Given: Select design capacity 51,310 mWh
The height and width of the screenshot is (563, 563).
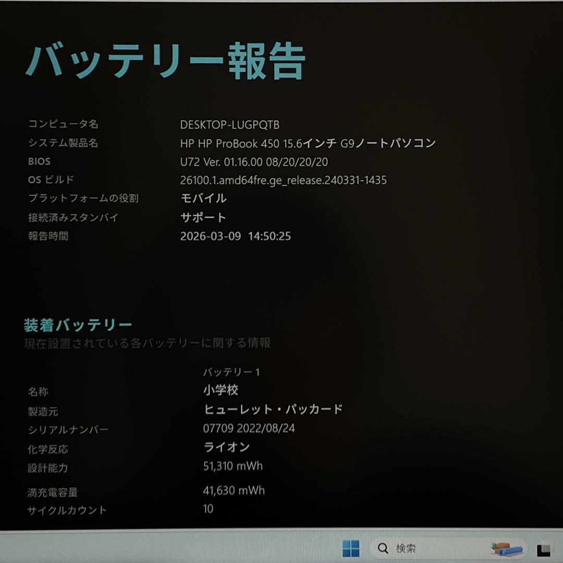Looking at the screenshot, I should point(233,466).
